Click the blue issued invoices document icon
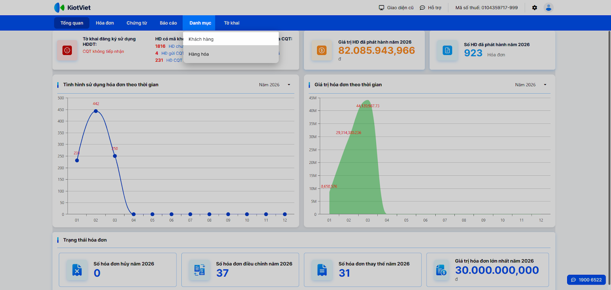 click(x=447, y=50)
